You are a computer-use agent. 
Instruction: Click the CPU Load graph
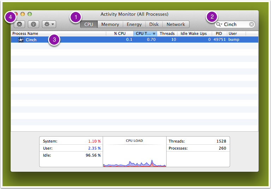[x=134, y=155]
